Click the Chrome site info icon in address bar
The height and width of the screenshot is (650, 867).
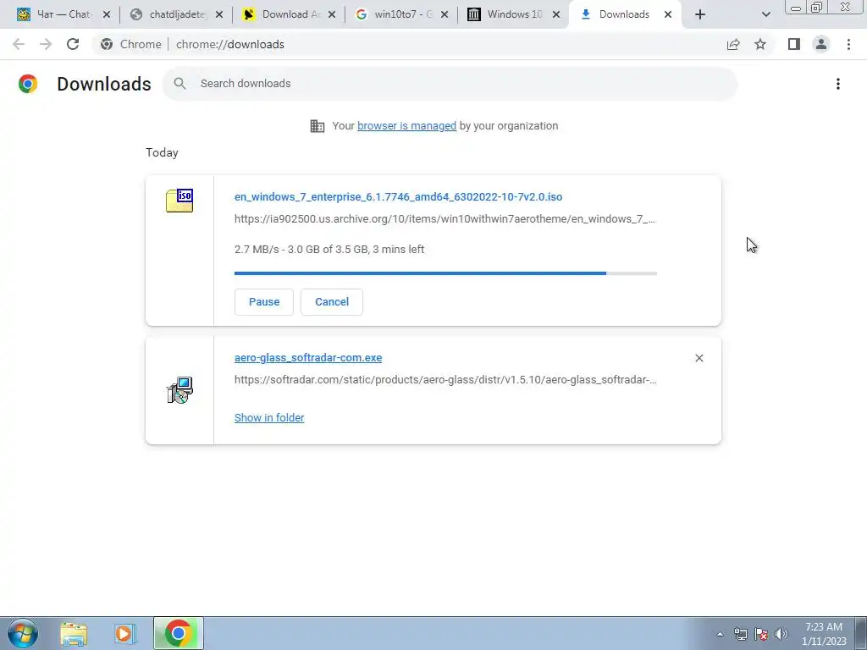coord(107,44)
